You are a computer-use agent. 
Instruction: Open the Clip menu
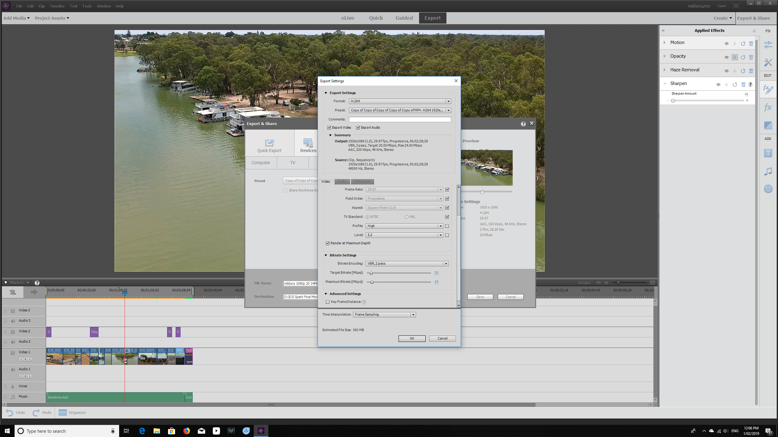(x=42, y=6)
